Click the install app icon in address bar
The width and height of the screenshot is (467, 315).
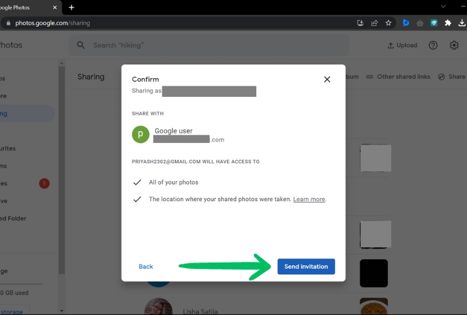click(x=360, y=23)
